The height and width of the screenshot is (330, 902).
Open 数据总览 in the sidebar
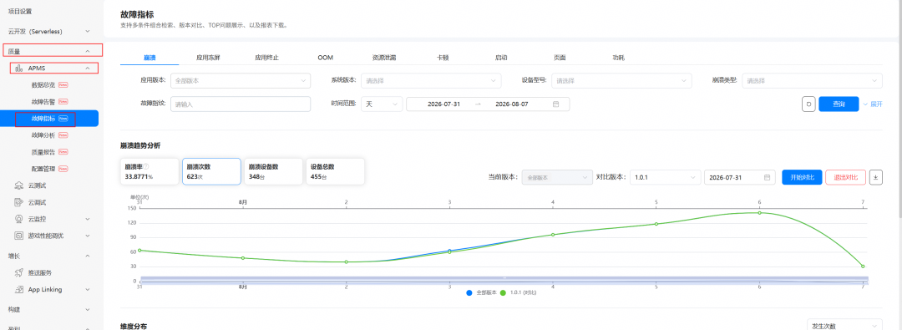click(x=49, y=84)
